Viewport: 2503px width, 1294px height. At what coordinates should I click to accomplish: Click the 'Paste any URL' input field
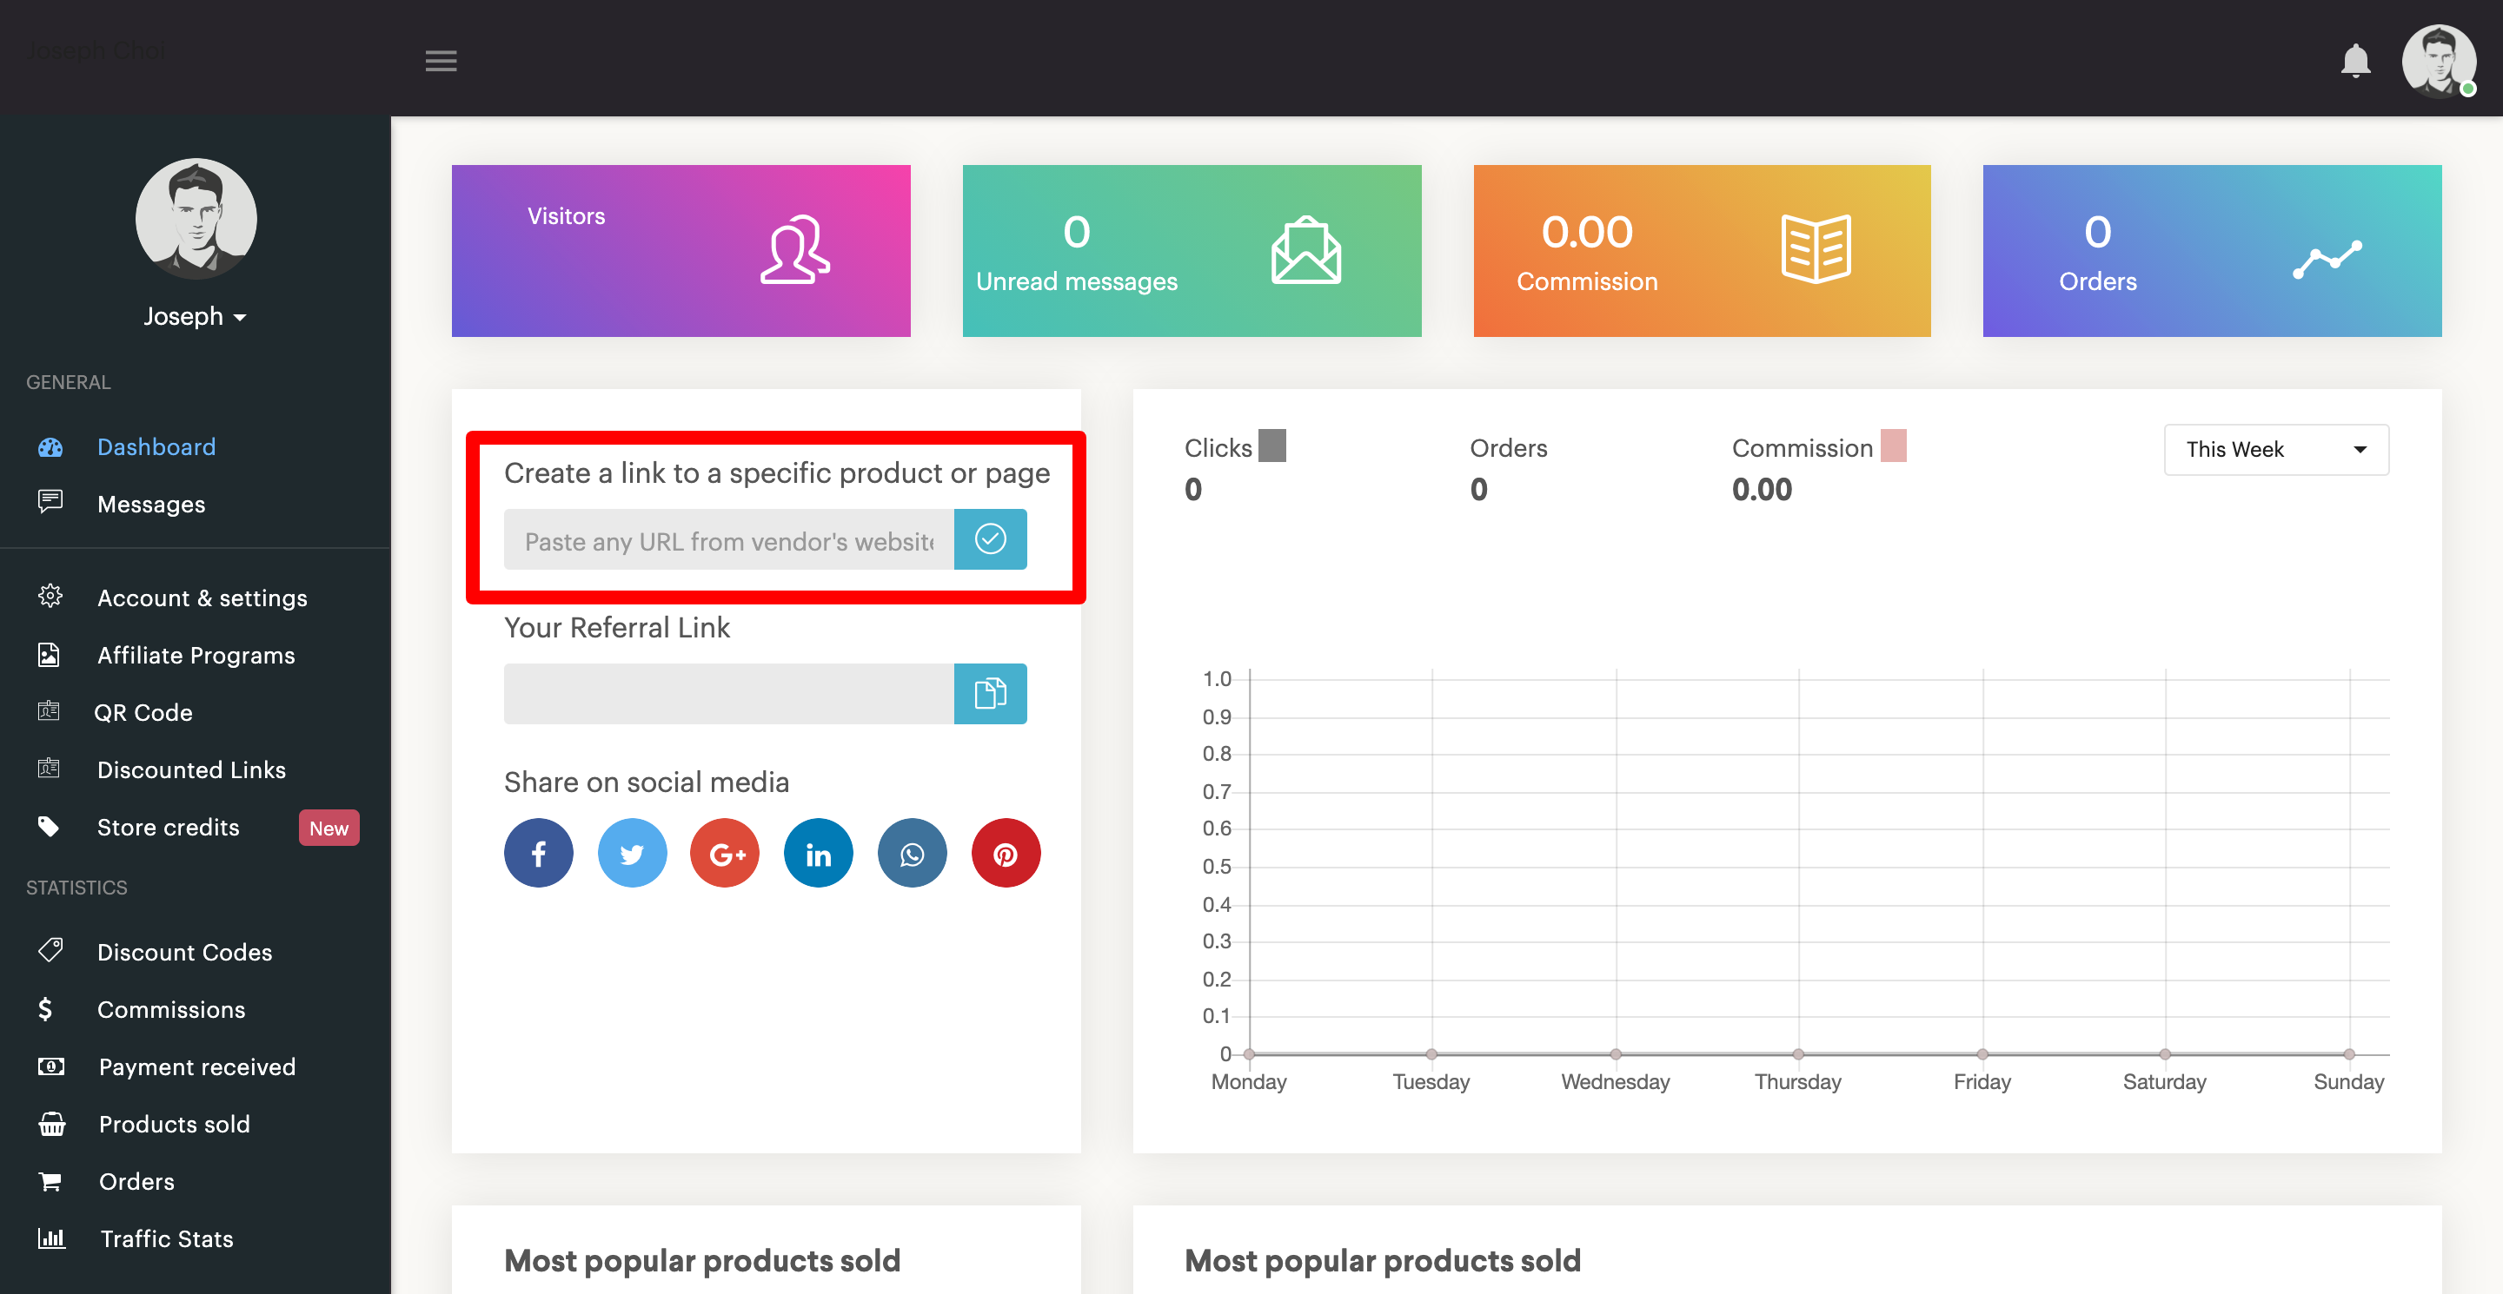pyautogui.click(x=729, y=539)
